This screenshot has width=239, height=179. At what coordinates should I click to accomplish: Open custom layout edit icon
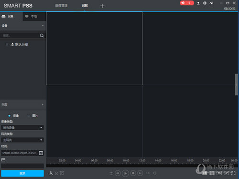pos(226,173)
